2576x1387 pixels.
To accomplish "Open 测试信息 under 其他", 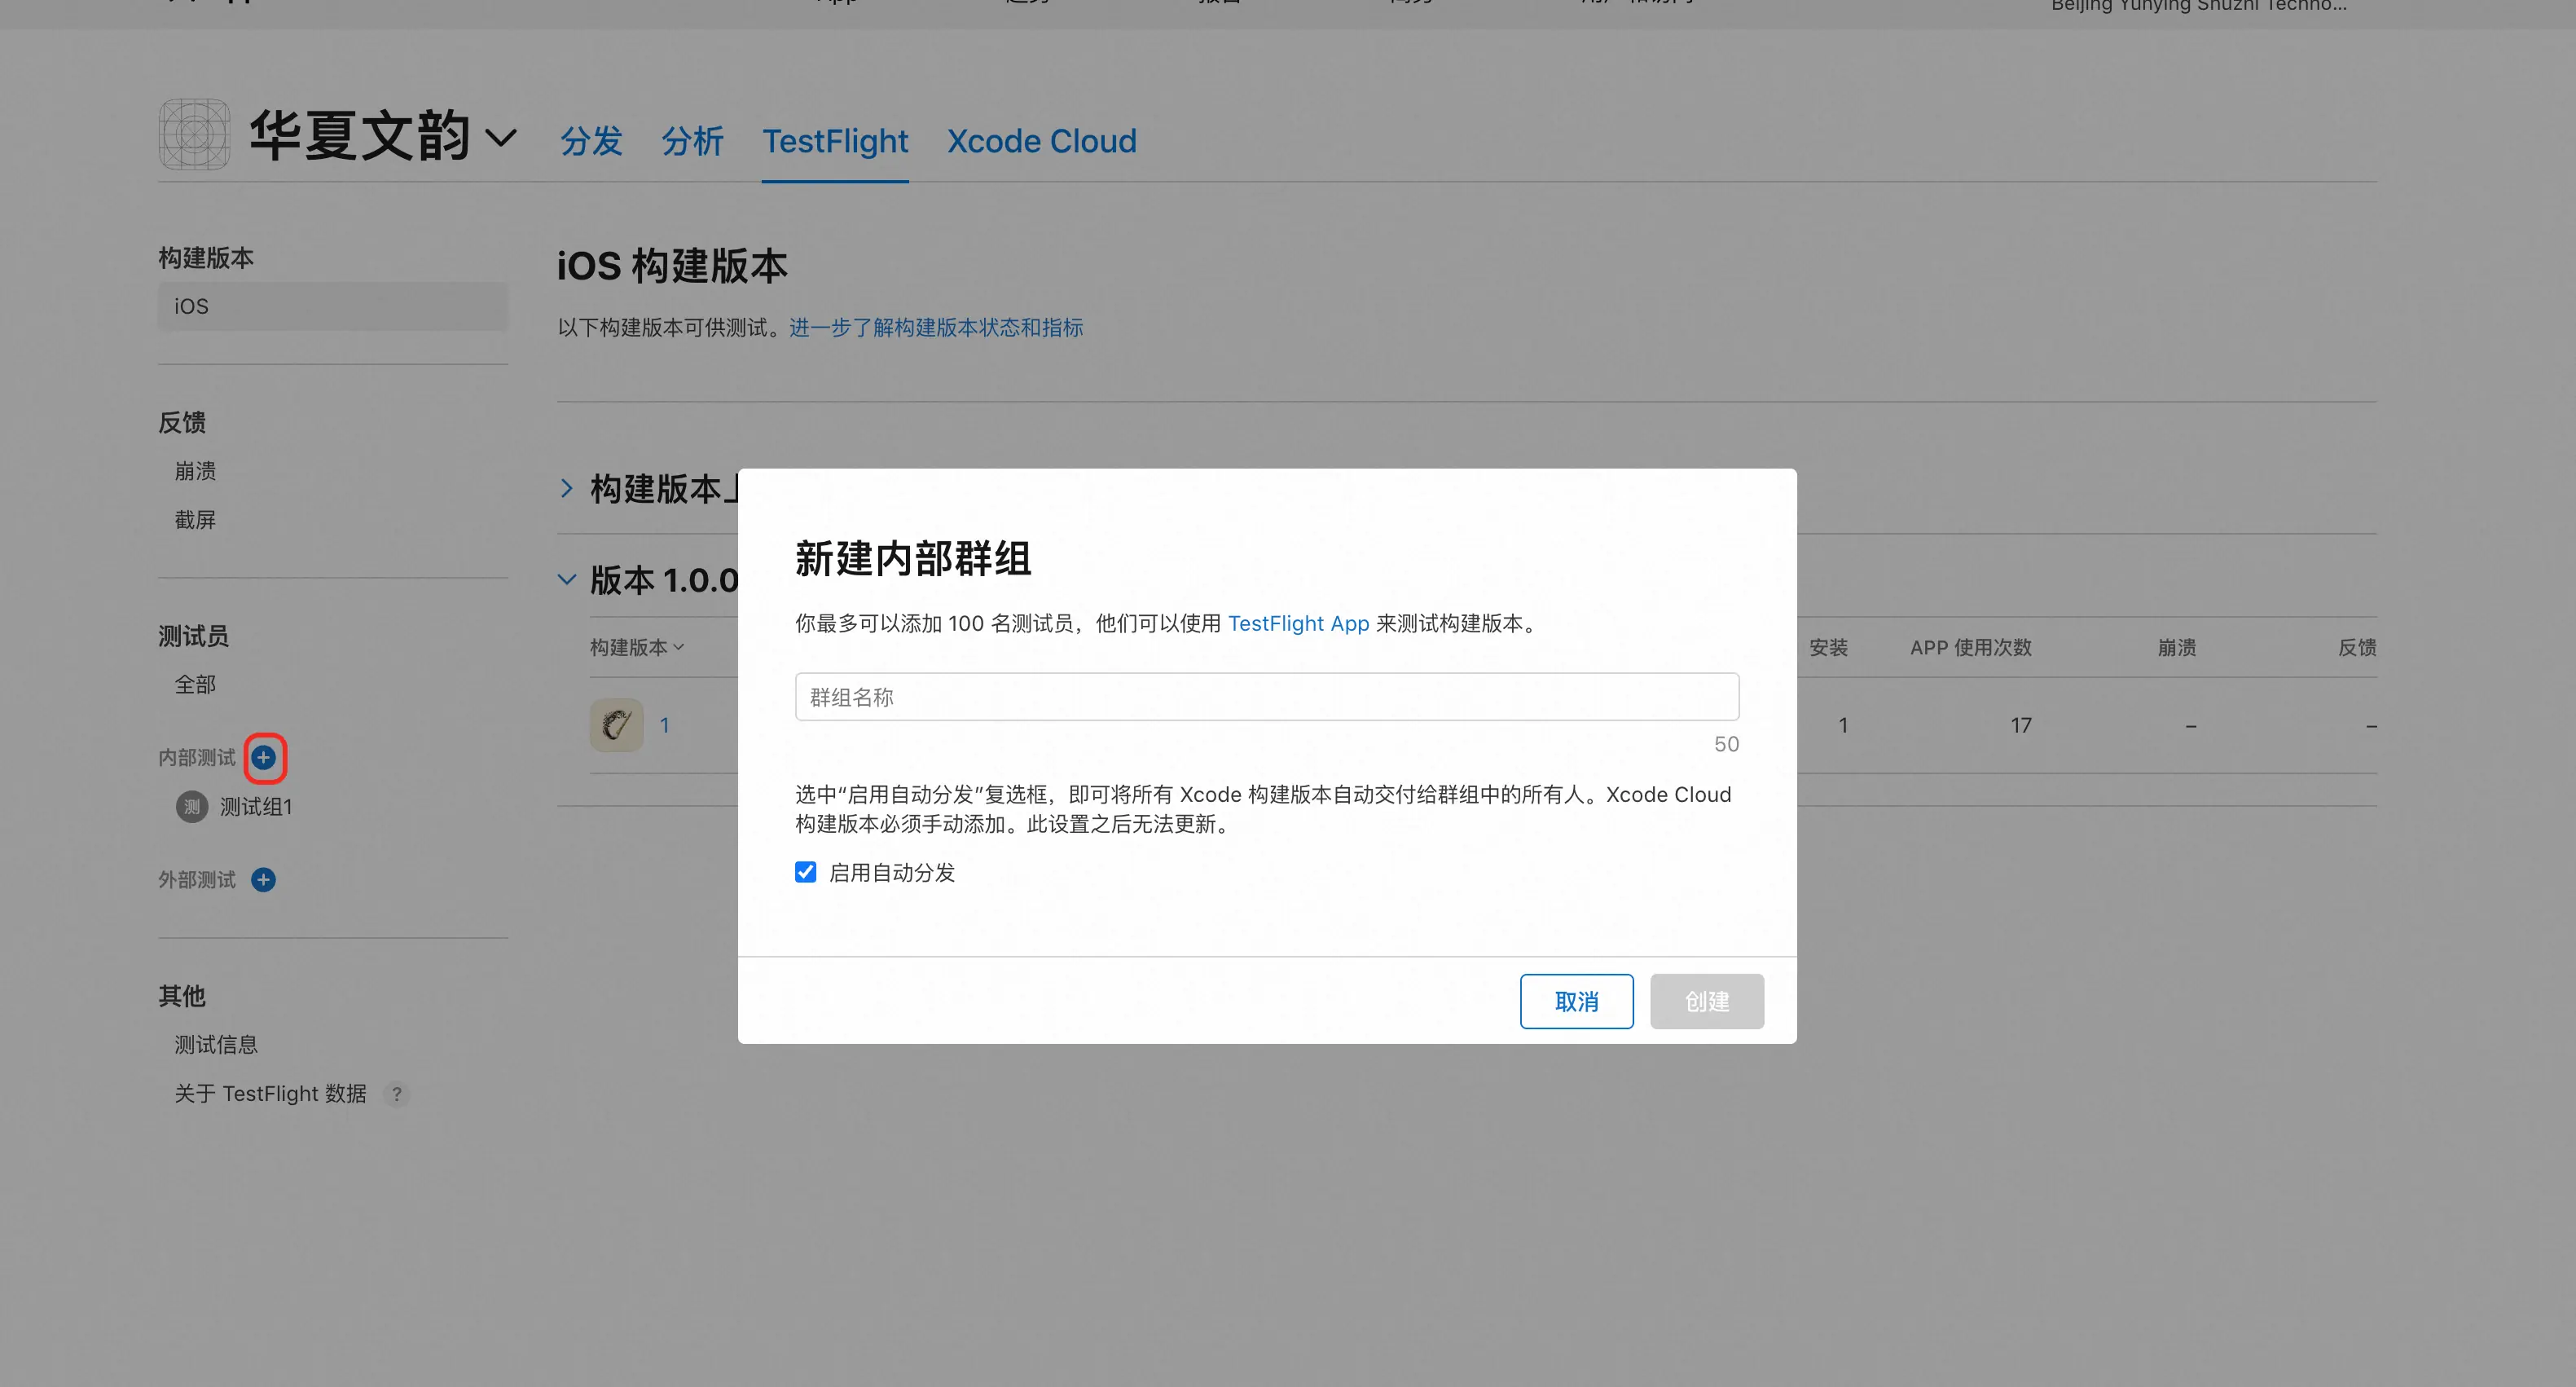I will point(216,1044).
